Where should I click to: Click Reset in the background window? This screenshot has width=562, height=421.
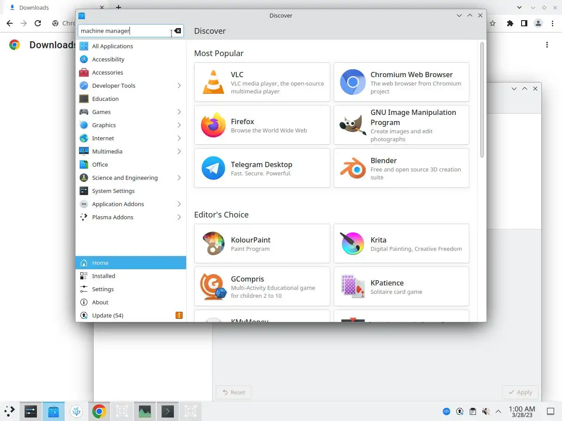click(x=234, y=392)
